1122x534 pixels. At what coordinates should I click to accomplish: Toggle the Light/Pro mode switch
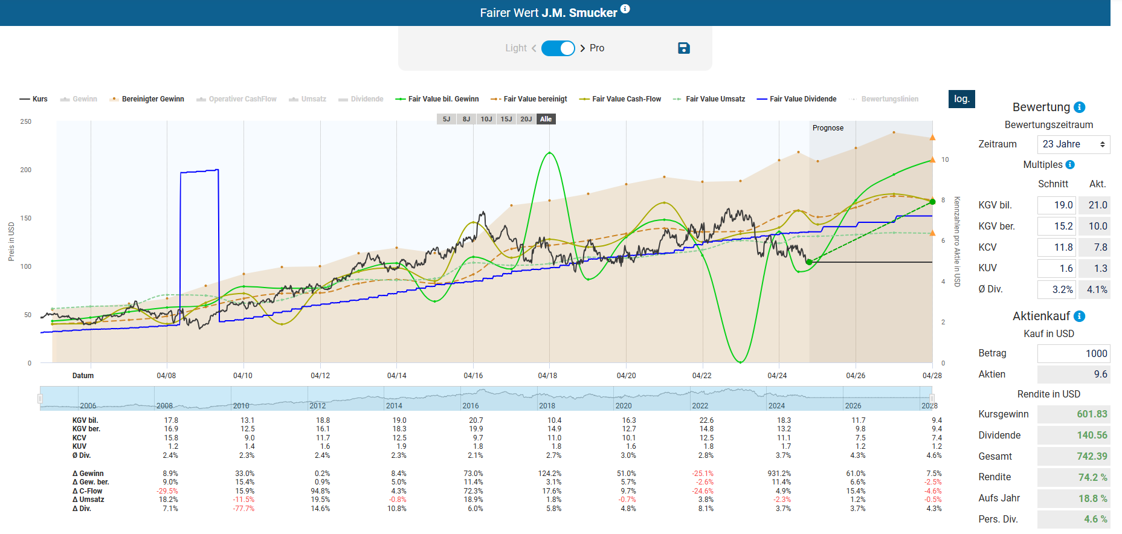pyautogui.click(x=558, y=48)
